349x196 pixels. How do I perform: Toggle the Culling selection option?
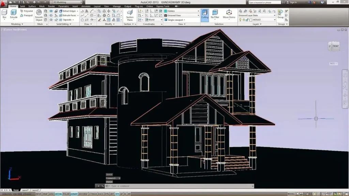click(204, 15)
